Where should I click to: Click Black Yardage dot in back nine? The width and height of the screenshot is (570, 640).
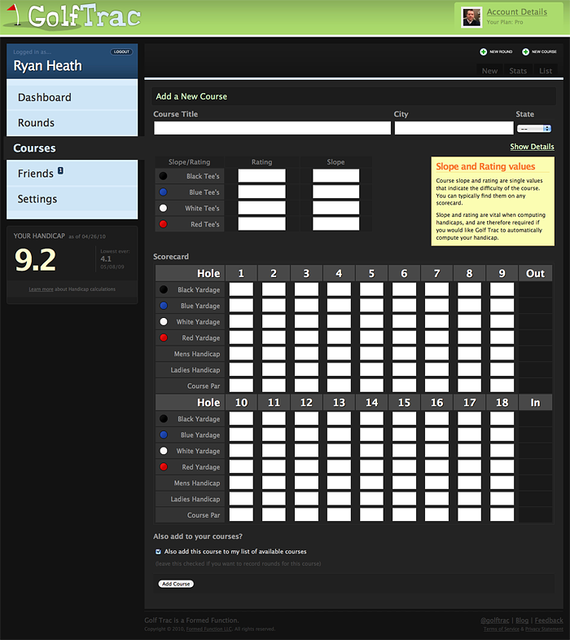pyautogui.click(x=164, y=419)
